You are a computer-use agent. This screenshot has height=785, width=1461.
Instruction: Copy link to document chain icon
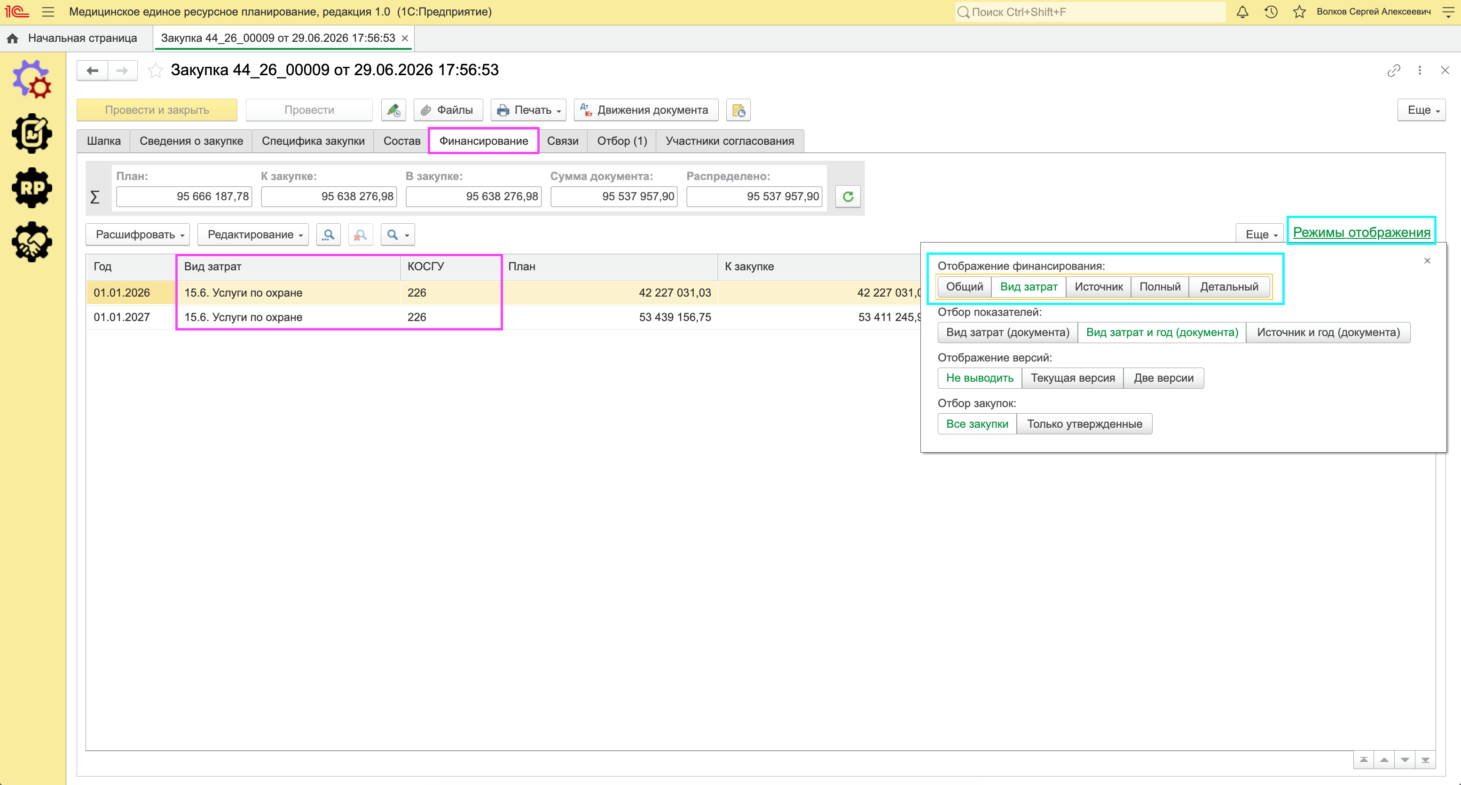(1393, 71)
